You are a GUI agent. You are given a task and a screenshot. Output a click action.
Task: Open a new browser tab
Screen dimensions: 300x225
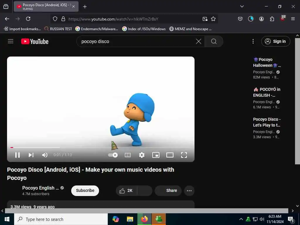click(85, 7)
